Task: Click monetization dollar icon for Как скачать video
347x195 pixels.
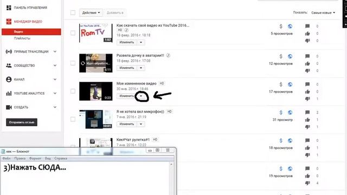Action: tap(281, 27)
